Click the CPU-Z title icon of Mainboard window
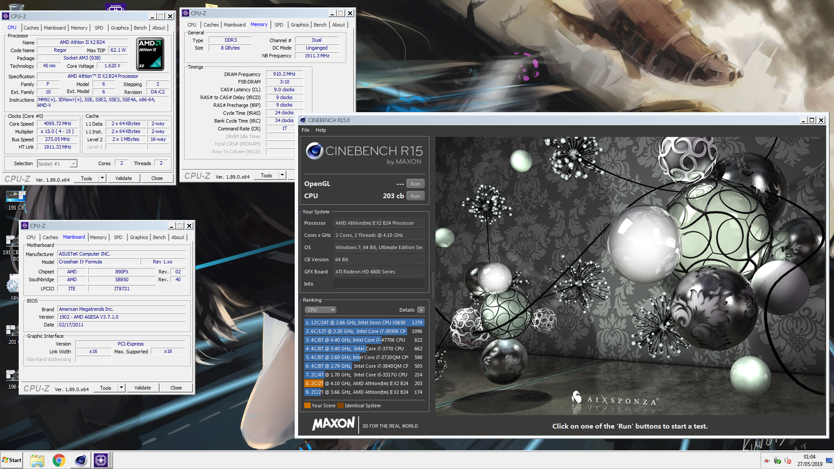The height and width of the screenshot is (469, 834). [x=25, y=226]
